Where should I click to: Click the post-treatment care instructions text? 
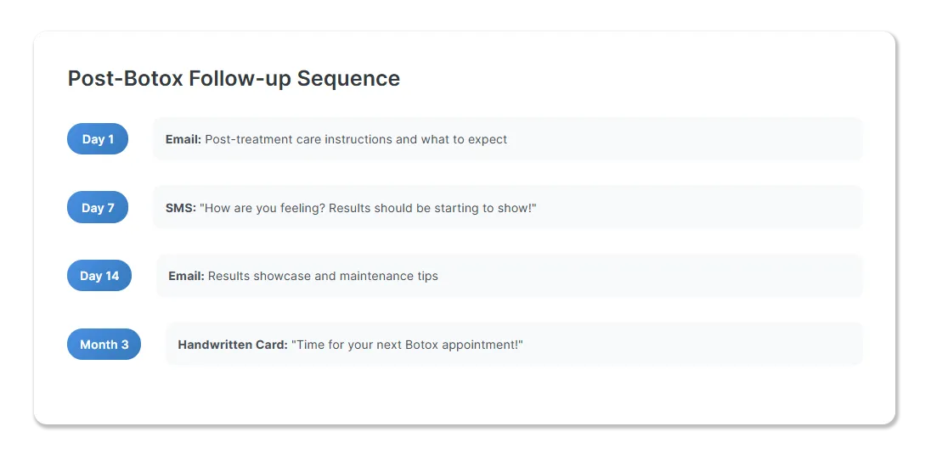(356, 139)
